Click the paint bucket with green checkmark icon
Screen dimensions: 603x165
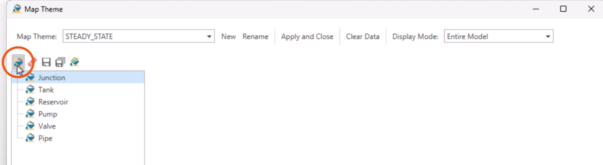point(75,62)
